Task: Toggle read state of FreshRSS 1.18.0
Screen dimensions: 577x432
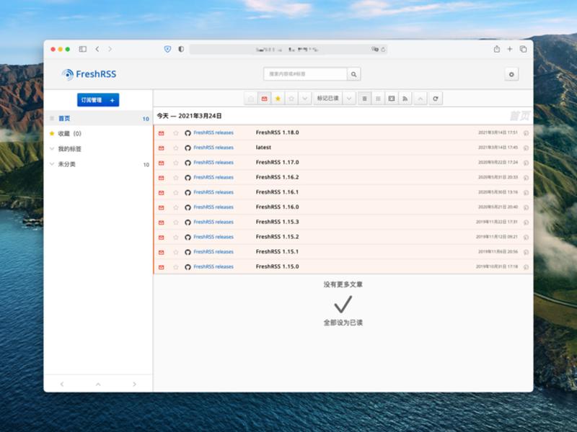Action: point(161,133)
